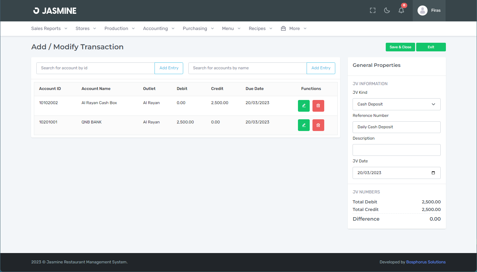477x272 pixels.
Task: Open the JV Date calendar picker
Action: (x=433, y=173)
